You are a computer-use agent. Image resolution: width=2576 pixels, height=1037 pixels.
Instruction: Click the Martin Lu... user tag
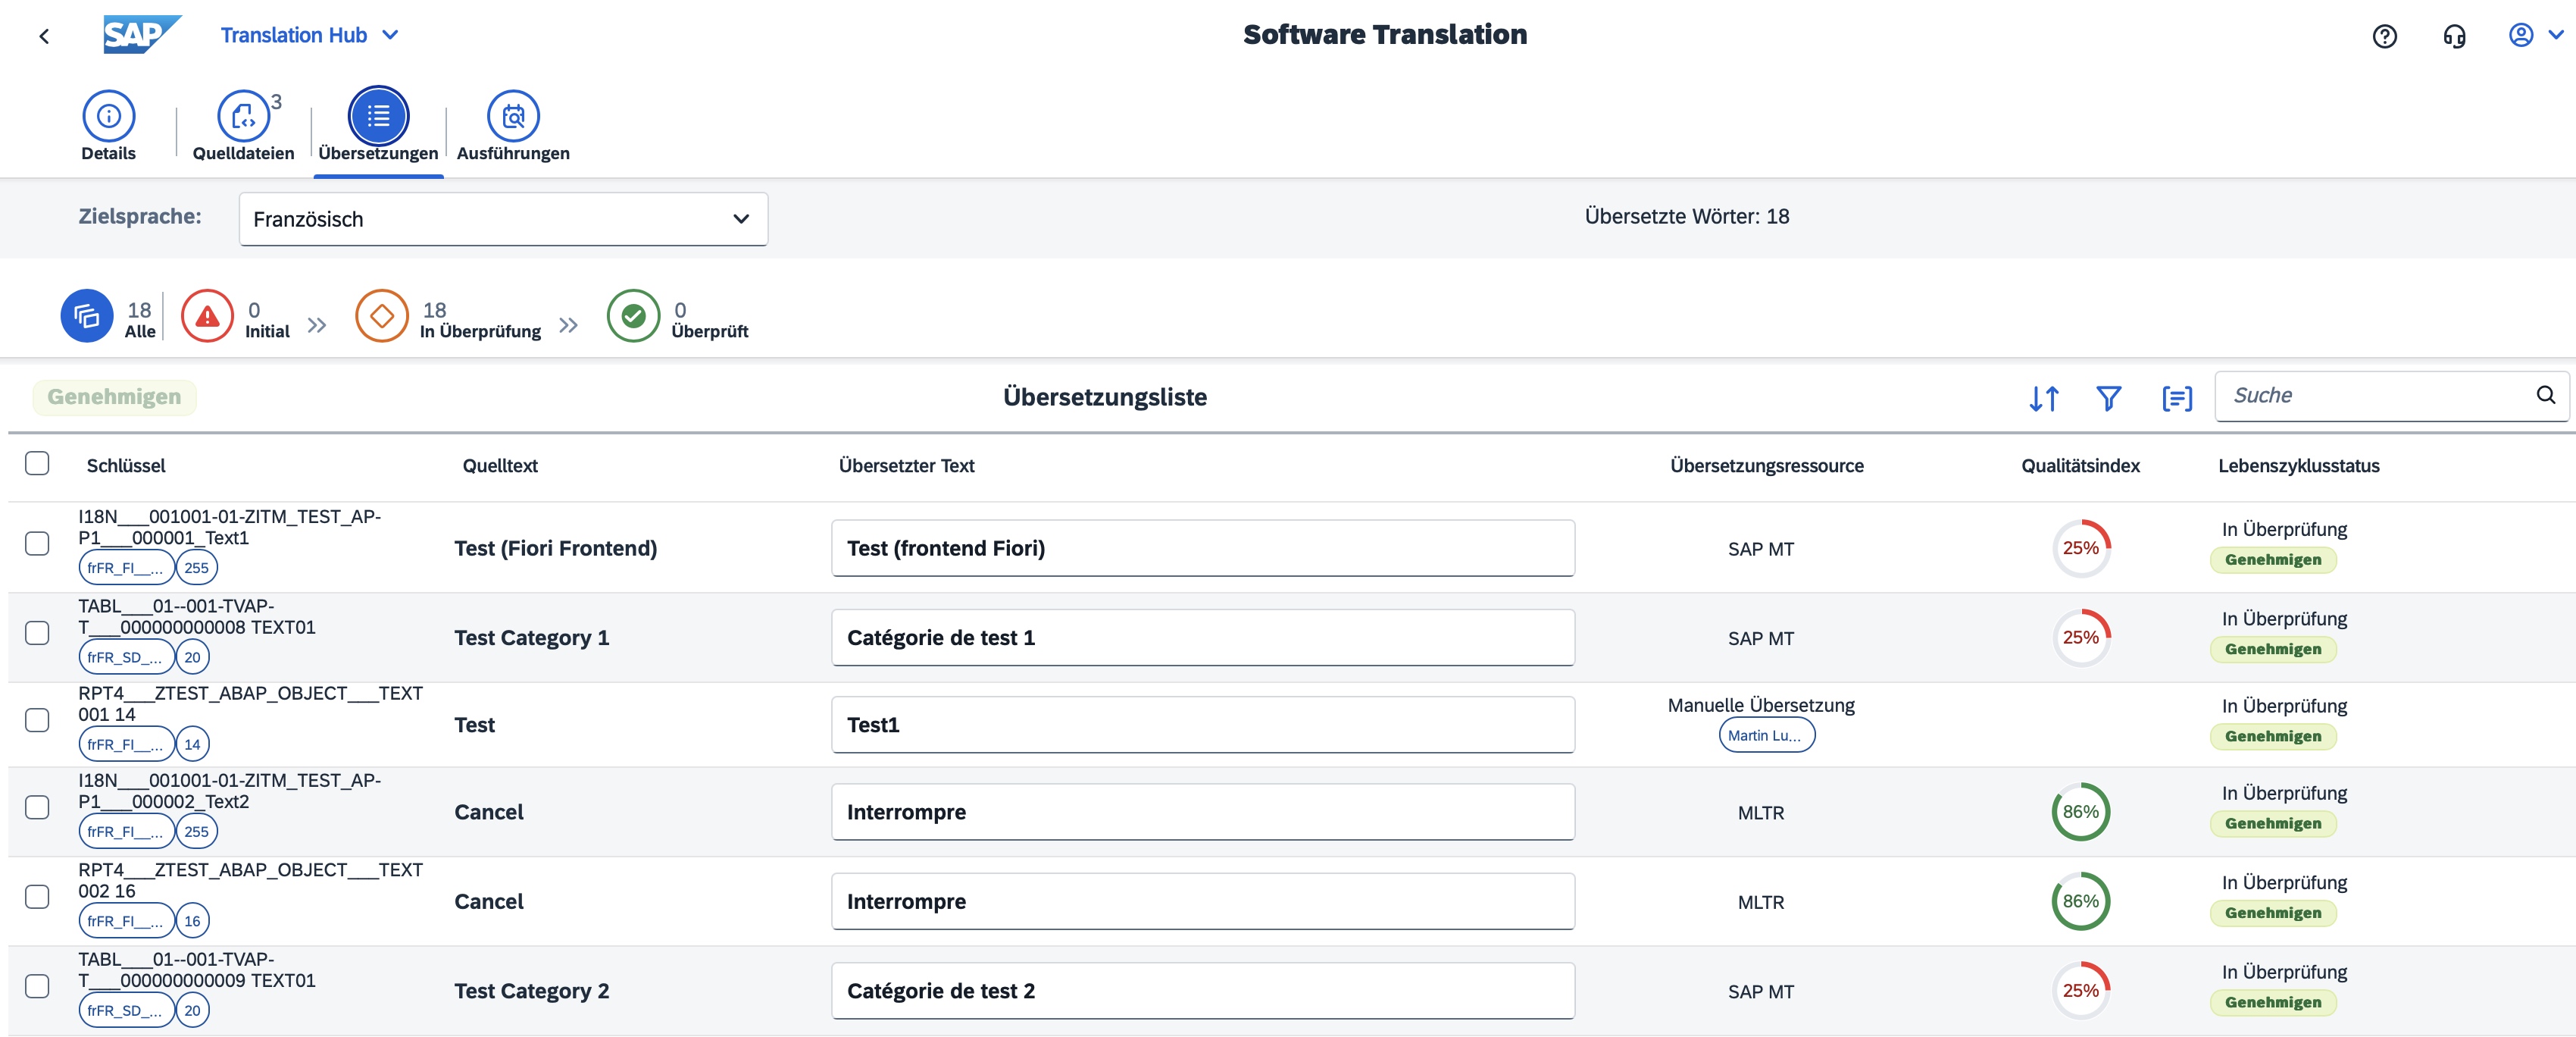coord(1766,736)
